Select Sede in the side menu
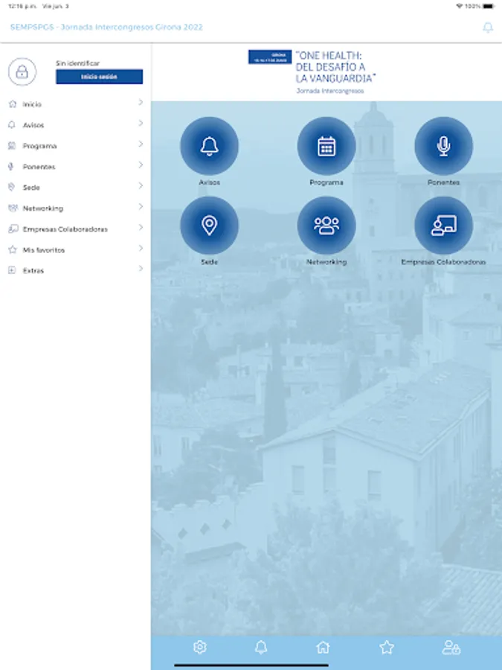The image size is (502, 670). [76, 187]
